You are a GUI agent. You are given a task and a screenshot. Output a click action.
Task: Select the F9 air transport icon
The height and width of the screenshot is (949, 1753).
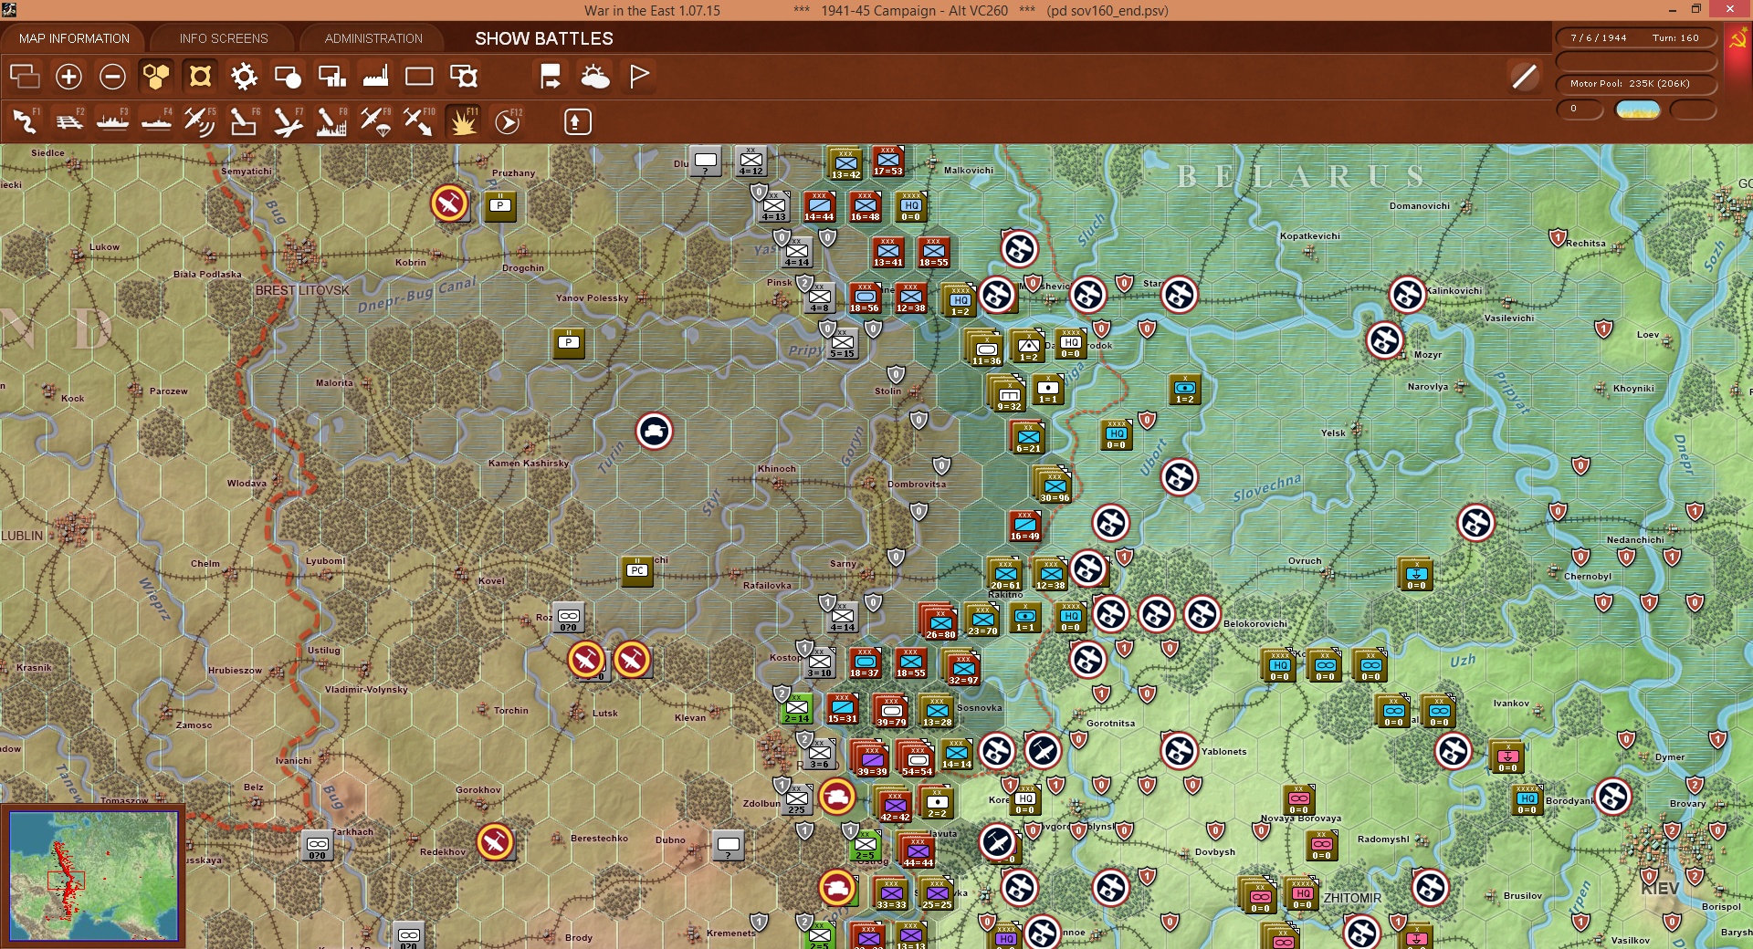pos(375,121)
